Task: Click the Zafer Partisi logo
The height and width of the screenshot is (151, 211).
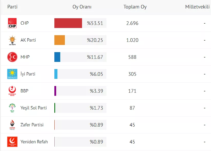Action: point(12,125)
